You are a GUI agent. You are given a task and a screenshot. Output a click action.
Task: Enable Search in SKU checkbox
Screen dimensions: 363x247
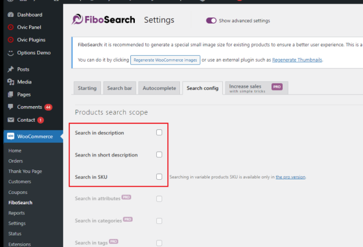[x=159, y=177]
